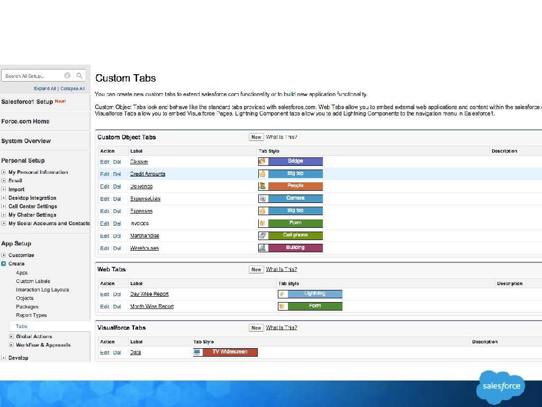Open Custom Labels in sidebar
The image size is (542, 407).
pyautogui.click(x=33, y=281)
